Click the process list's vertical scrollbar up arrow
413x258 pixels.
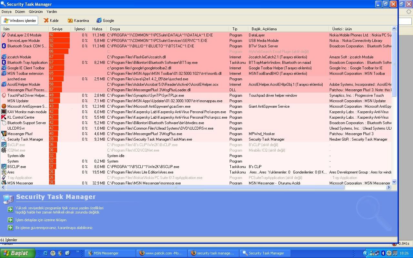pos(394,29)
